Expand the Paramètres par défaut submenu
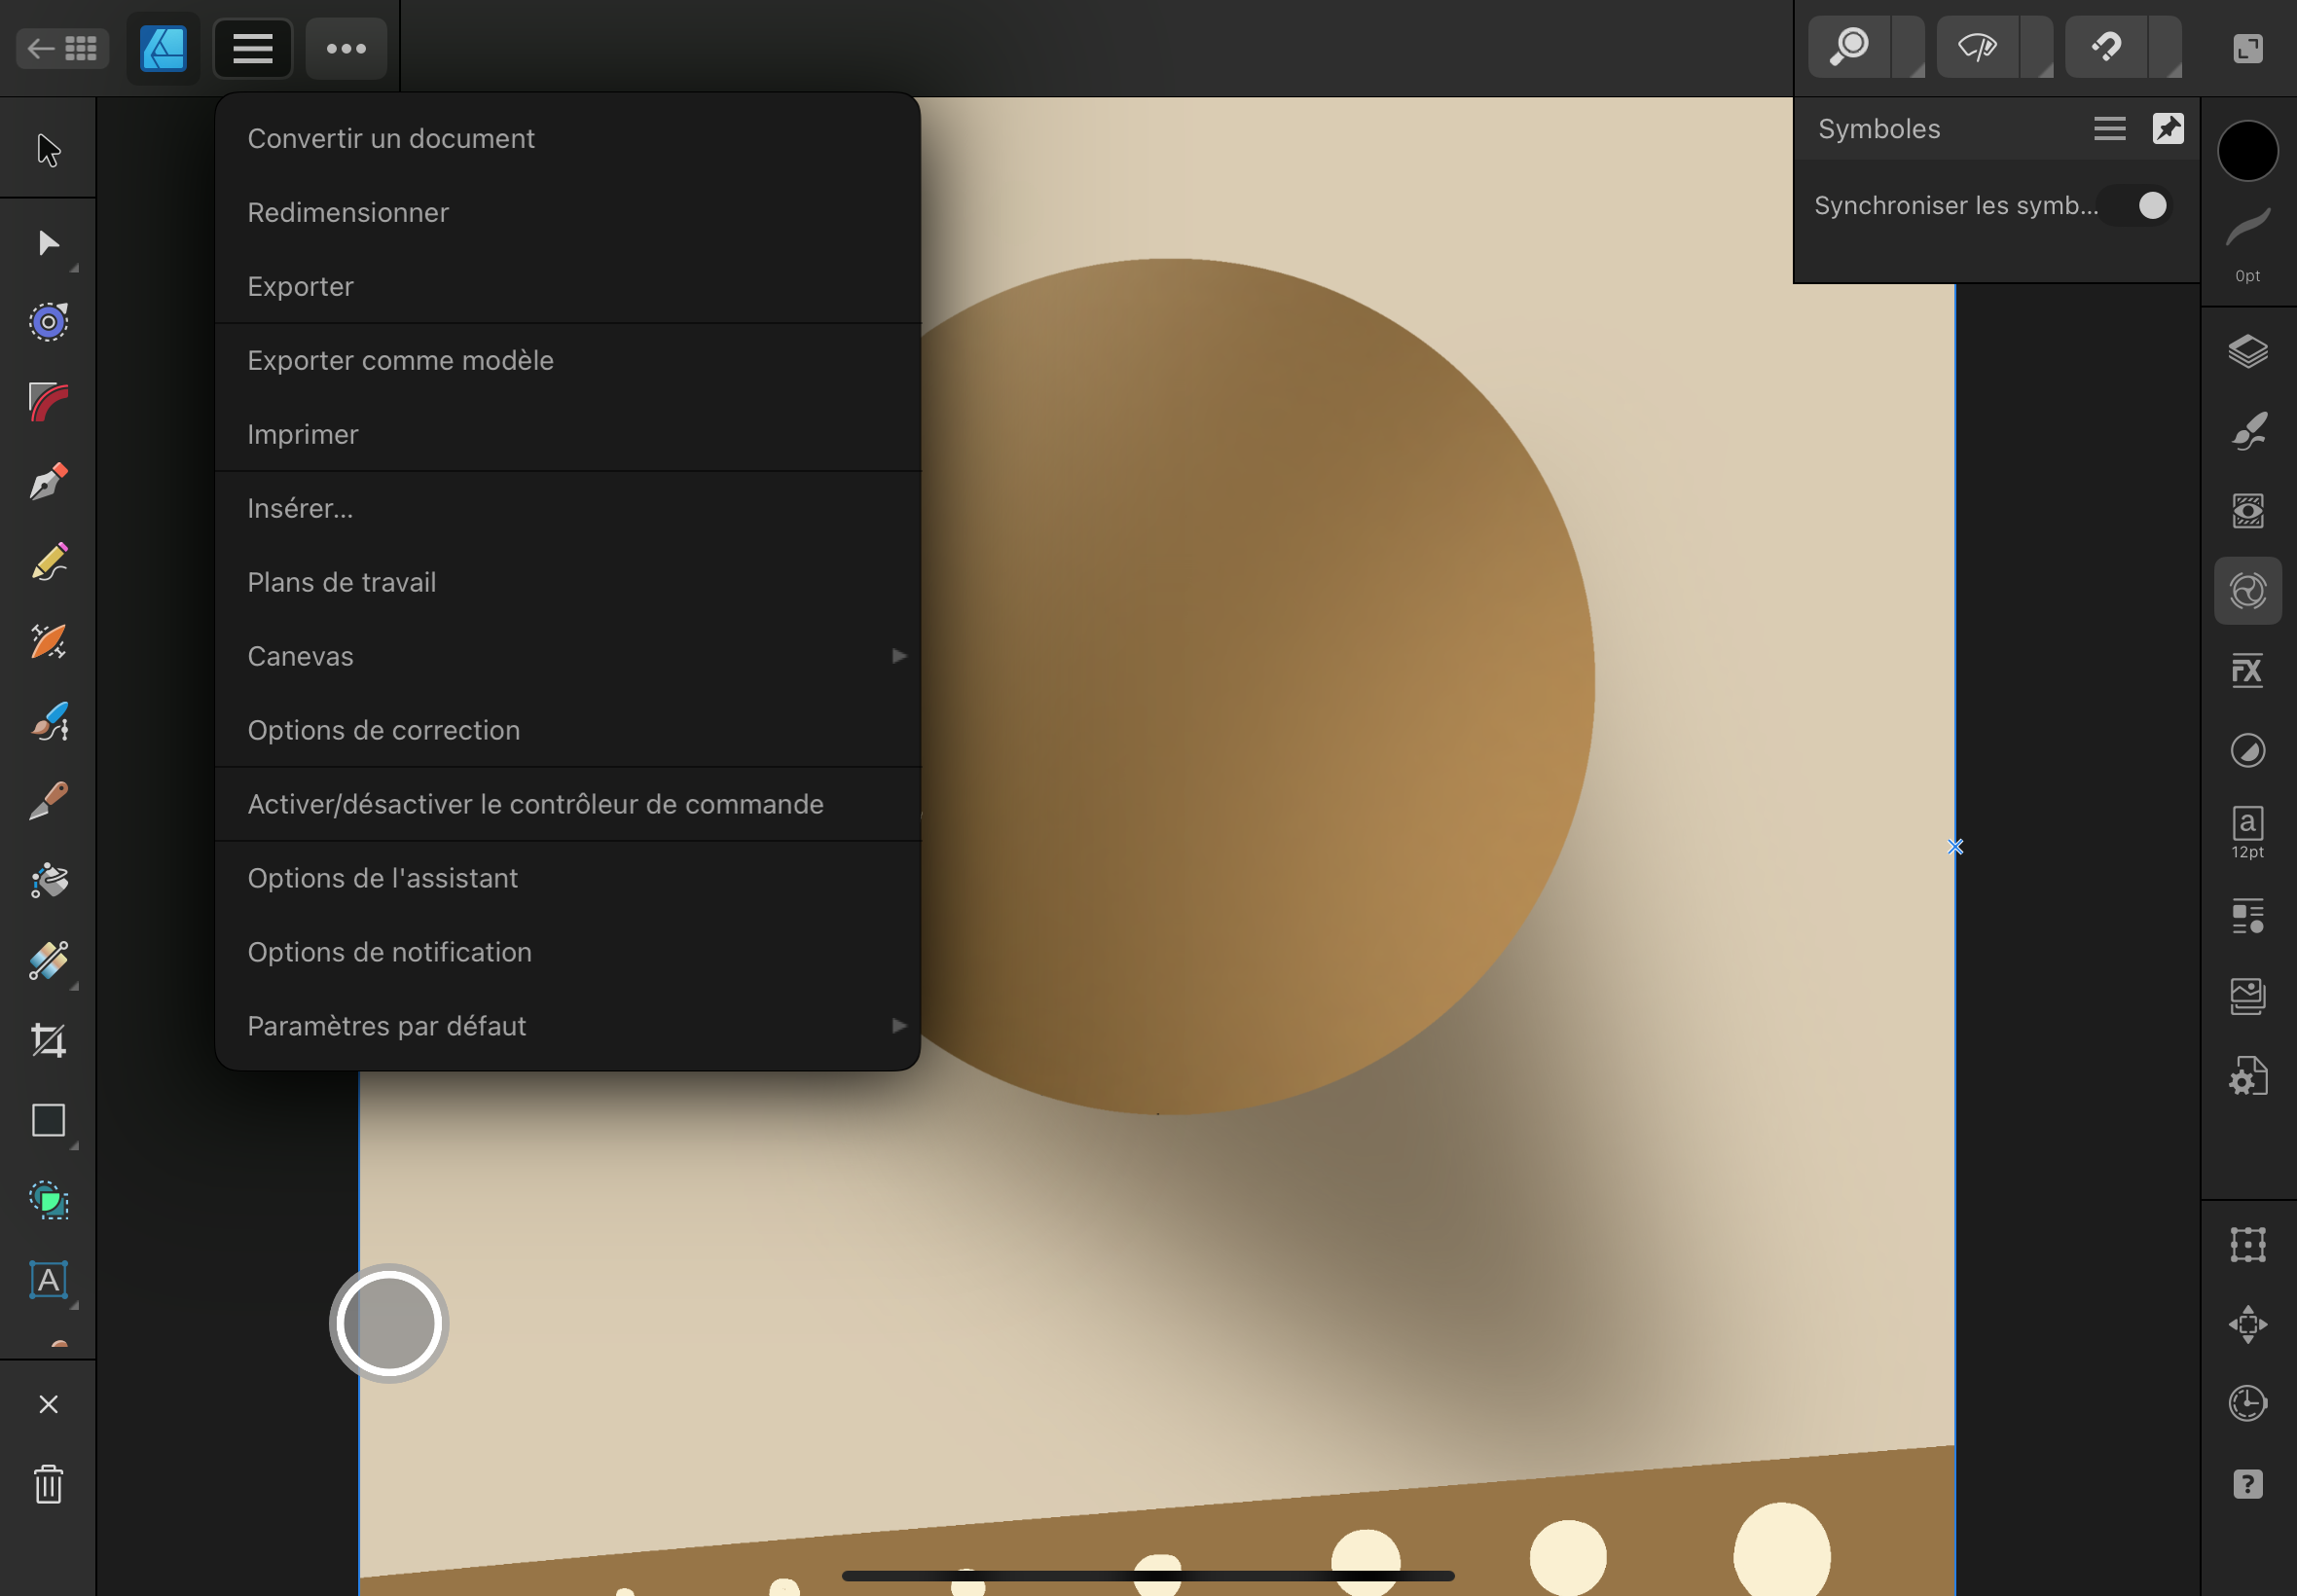This screenshot has width=2297, height=1596. [x=899, y=1025]
